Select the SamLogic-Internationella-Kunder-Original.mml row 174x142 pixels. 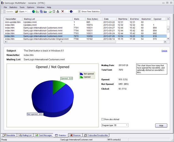pyautogui.click(x=85, y=39)
